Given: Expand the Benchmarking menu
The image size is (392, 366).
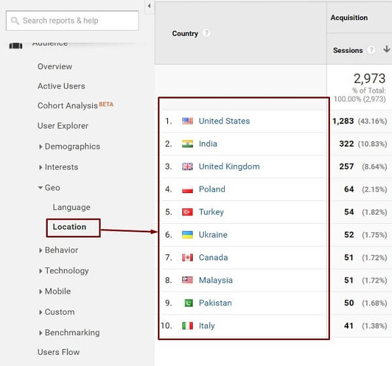Looking at the screenshot, I should (x=41, y=333).
